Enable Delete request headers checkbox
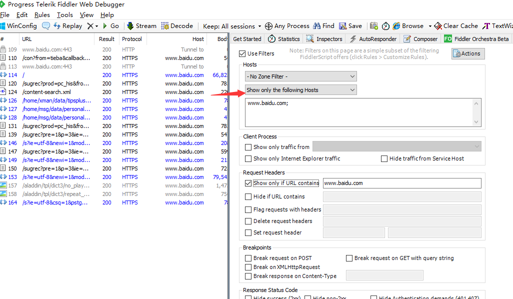Screen dimensions: 513x299 coord(248,221)
